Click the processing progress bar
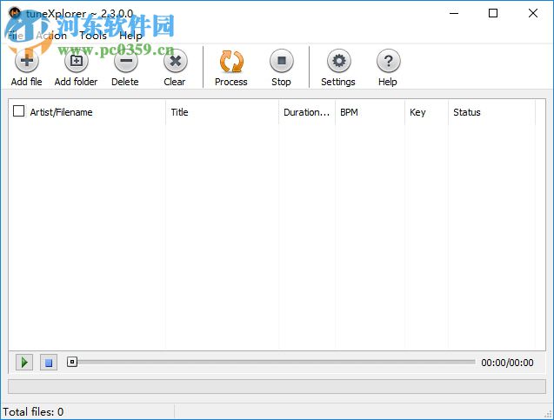554x420 pixels. [x=277, y=386]
